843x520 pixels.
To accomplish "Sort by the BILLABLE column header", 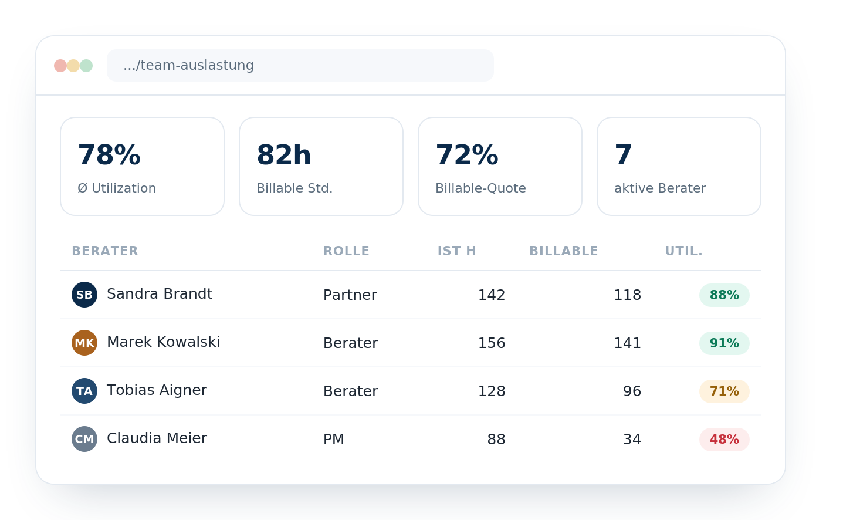I will 564,251.
